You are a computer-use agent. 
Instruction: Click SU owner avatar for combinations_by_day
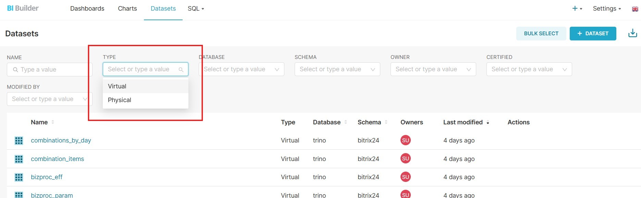(405, 140)
